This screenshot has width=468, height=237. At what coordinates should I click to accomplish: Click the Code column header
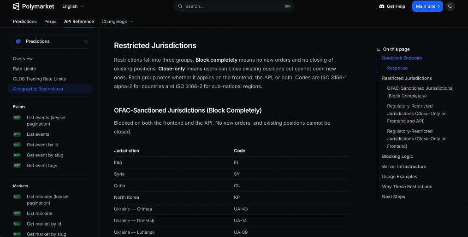pyautogui.click(x=240, y=150)
